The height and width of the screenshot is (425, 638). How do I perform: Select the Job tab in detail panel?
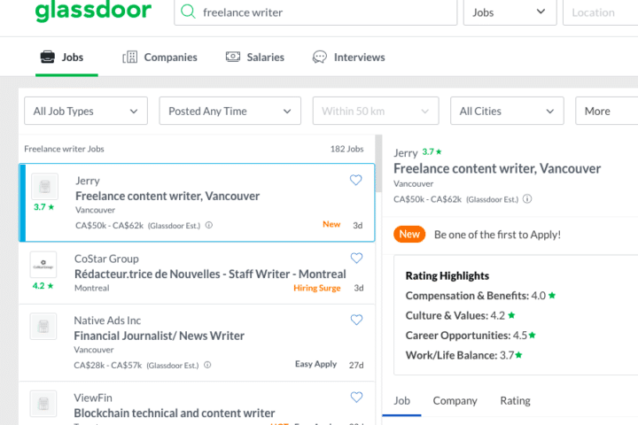coord(401,401)
